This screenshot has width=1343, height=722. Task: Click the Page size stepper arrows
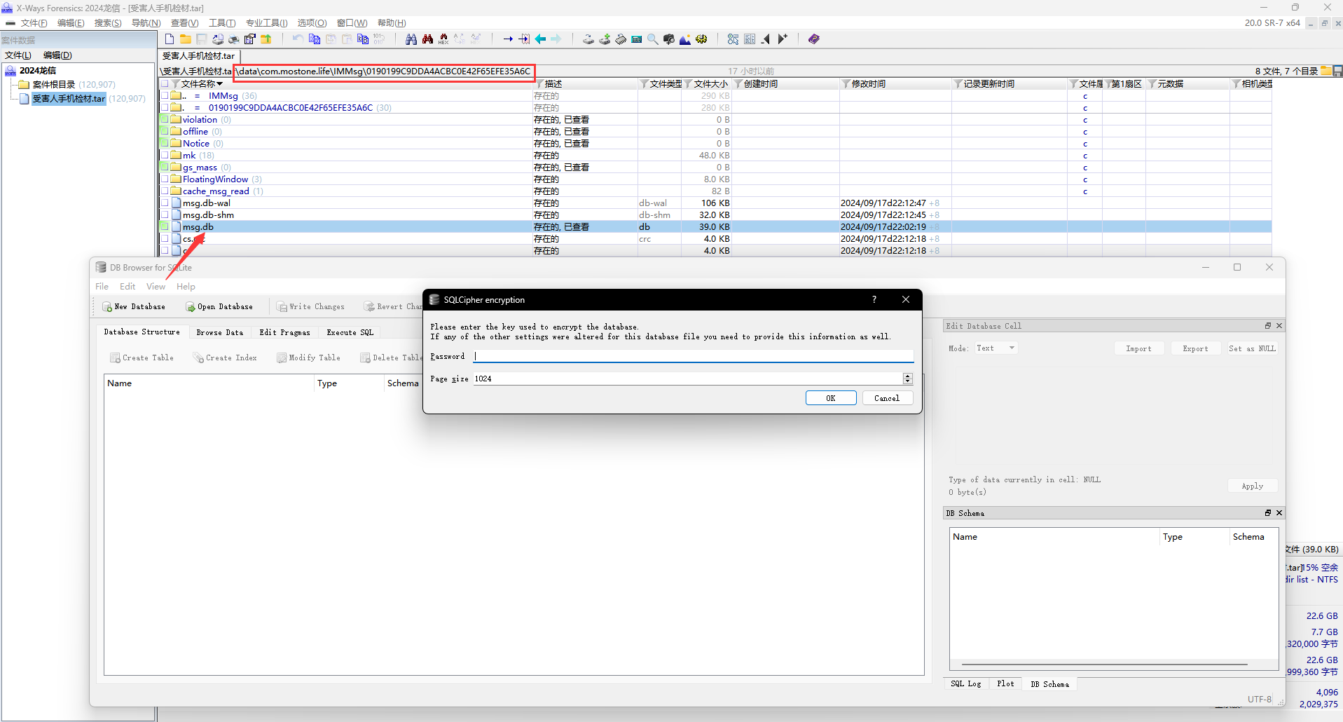coord(907,379)
